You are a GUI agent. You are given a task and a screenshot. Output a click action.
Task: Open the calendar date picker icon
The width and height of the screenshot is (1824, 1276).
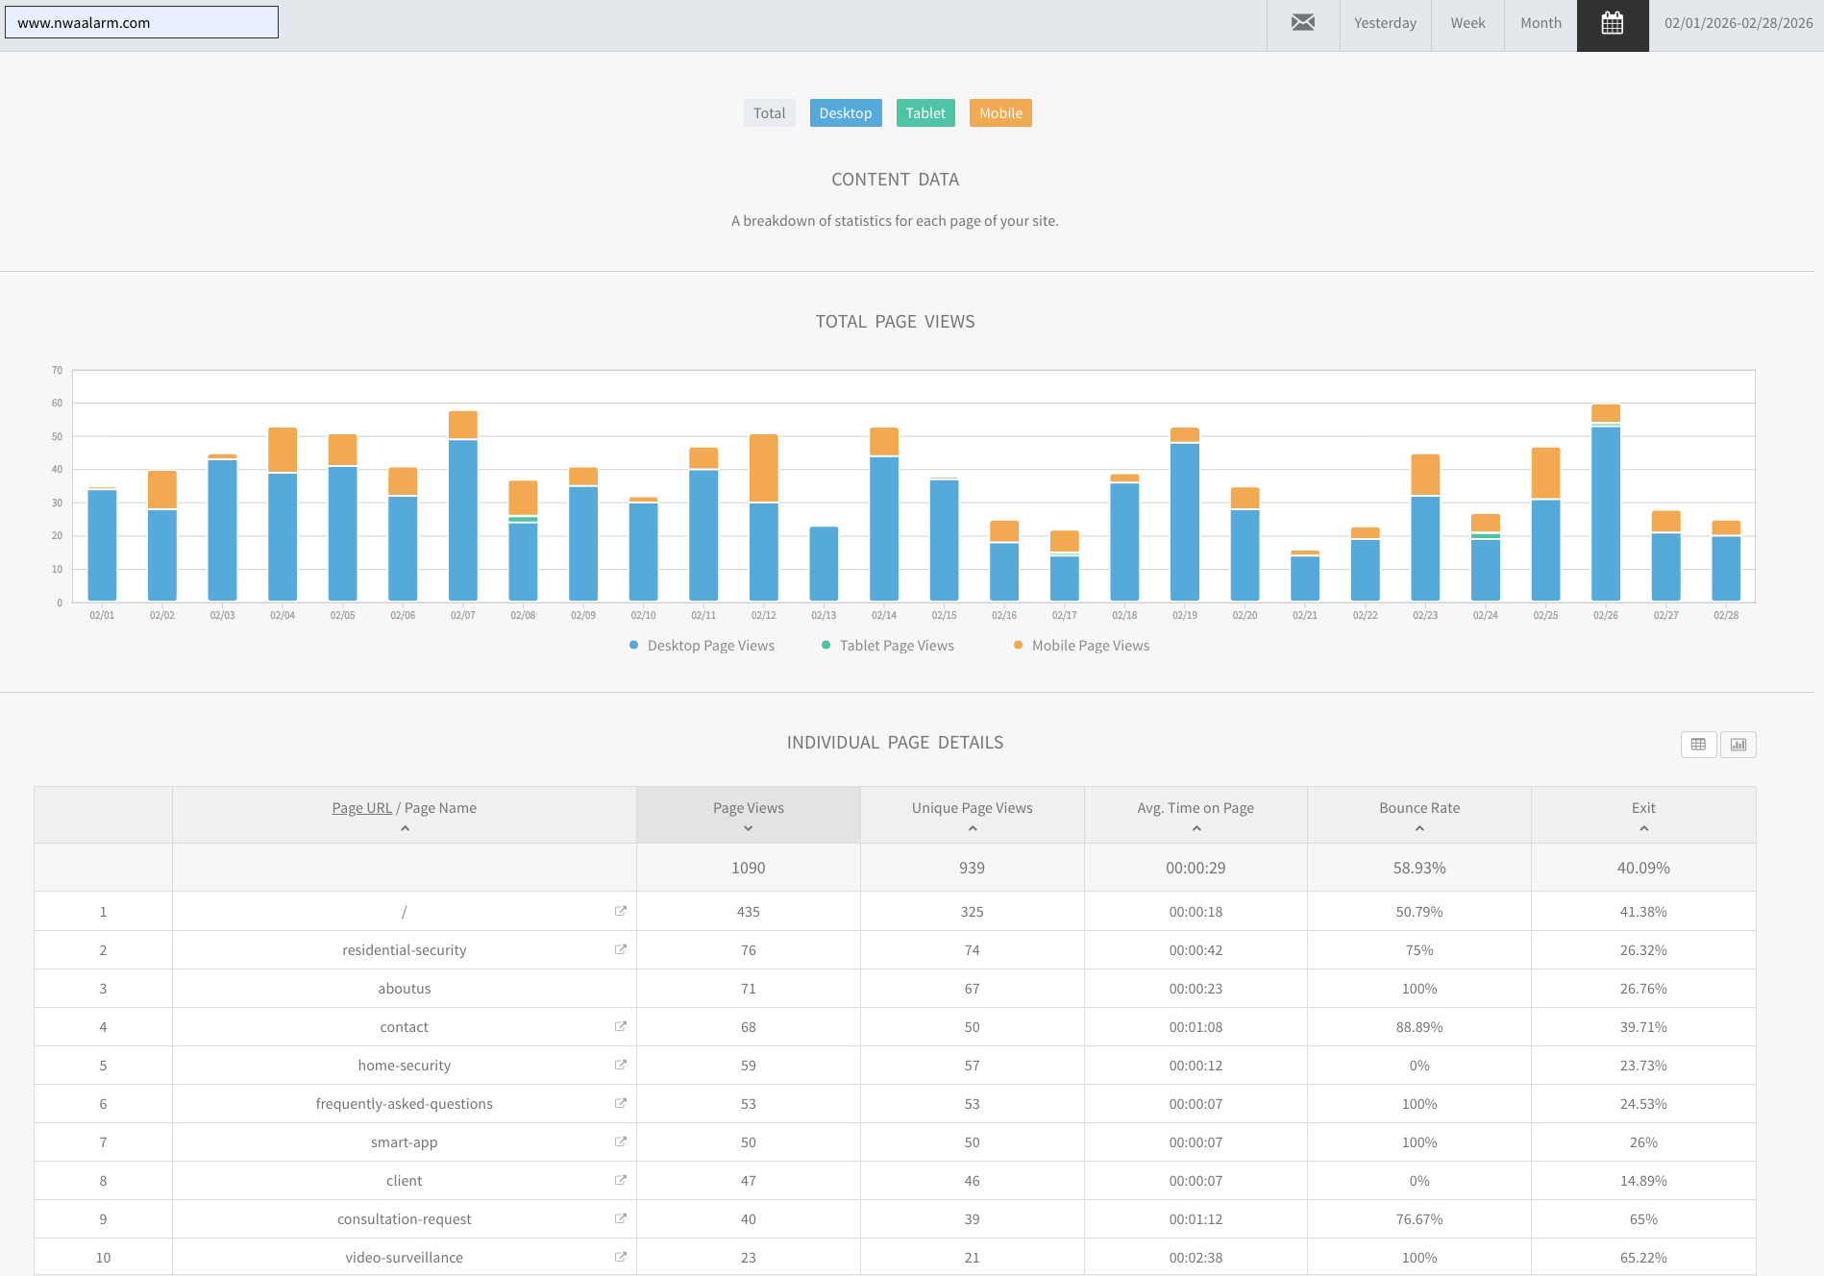tap(1612, 24)
